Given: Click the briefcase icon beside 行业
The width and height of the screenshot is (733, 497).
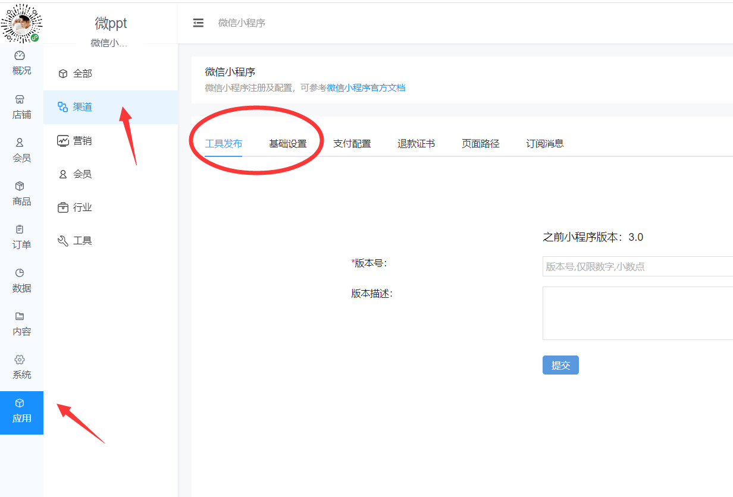Looking at the screenshot, I should (x=63, y=207).
